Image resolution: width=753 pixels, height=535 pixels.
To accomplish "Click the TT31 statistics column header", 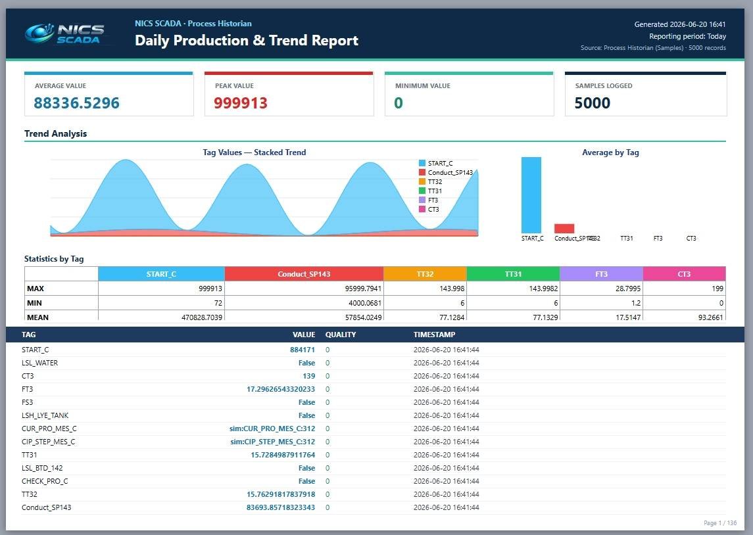I will [x=513, y=274].
